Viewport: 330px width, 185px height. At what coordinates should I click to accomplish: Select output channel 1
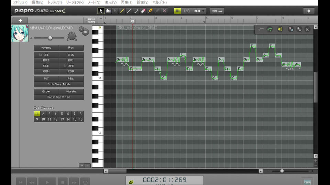click(37, 114)
